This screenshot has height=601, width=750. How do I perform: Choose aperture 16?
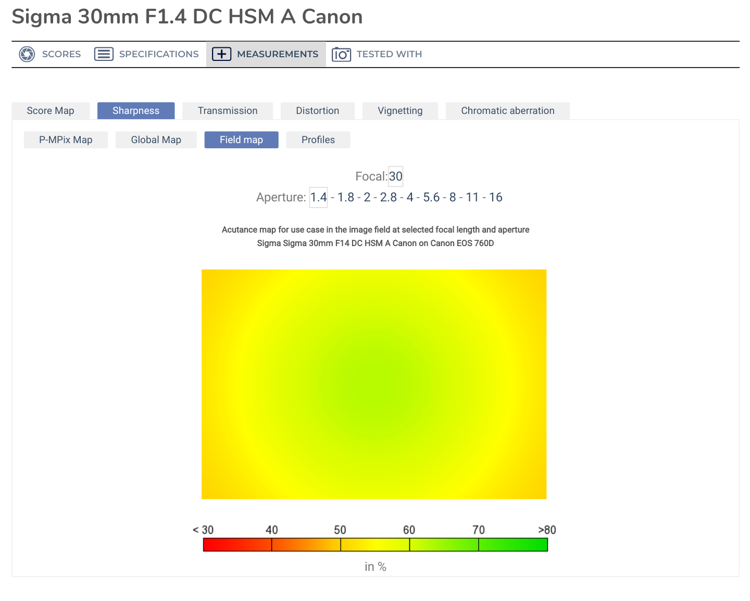point(496,197)
